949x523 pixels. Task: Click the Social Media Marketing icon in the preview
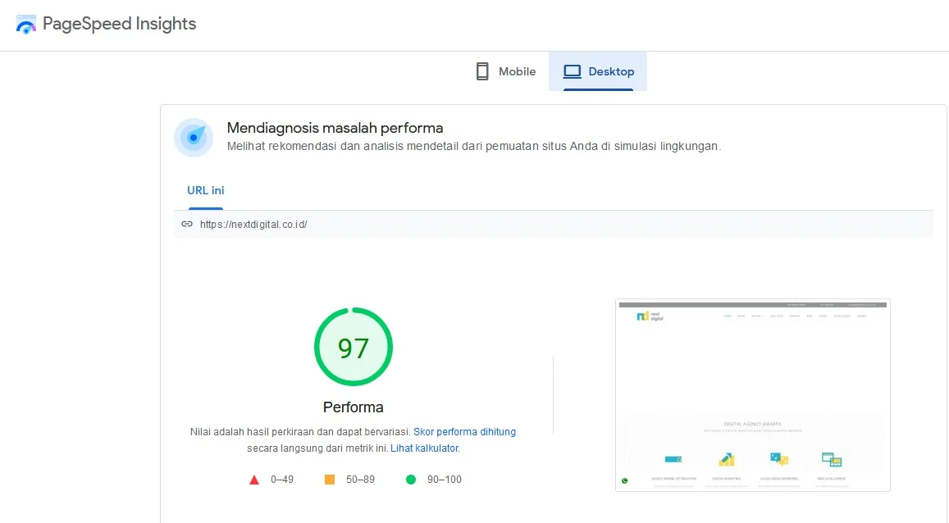pyautogui.click(x=778, y=459)
